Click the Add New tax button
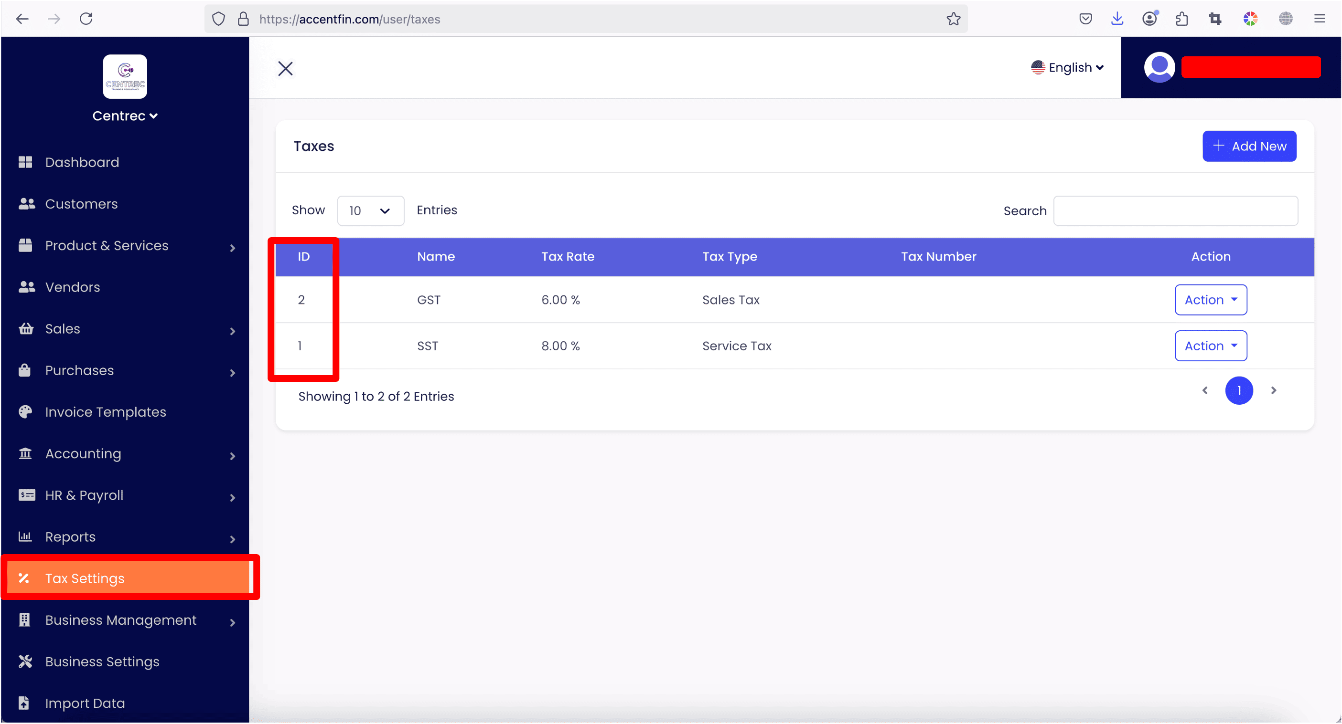Image resolution: width=1342 pixels, height=724 pixels. [x=1249, y=146]
